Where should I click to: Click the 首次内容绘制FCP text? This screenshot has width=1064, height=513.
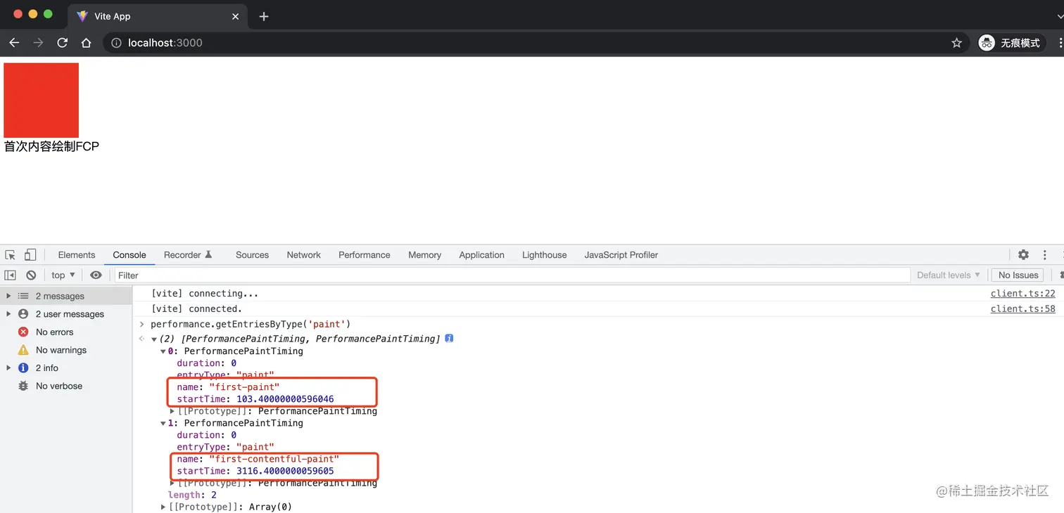pos(51,146)
